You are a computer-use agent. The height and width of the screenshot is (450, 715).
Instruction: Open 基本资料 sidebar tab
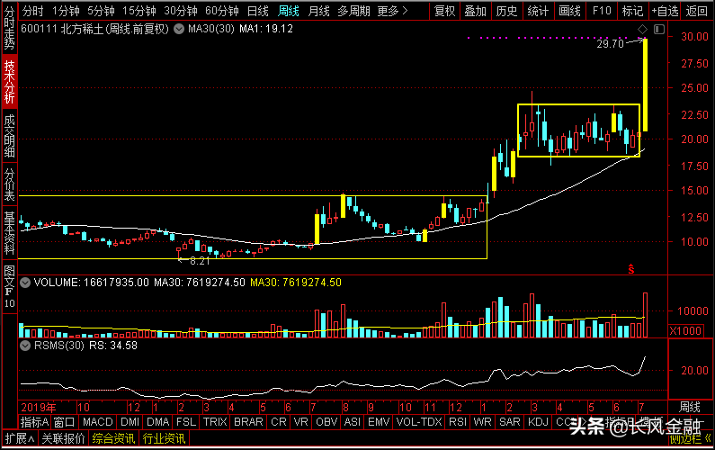coord(9,233)
